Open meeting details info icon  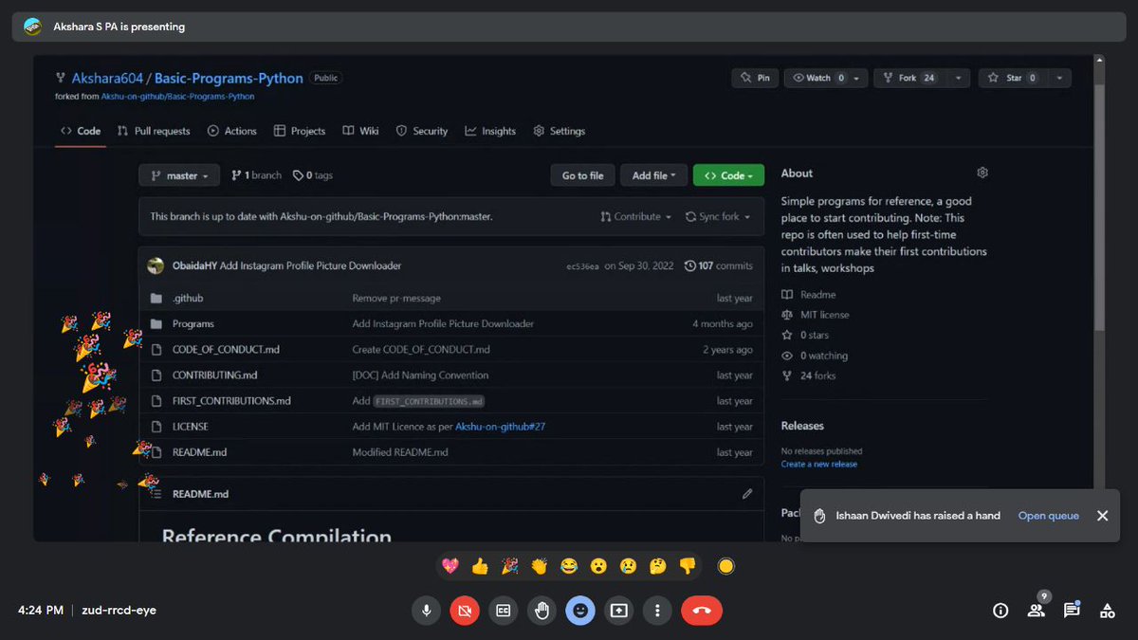(x=1000, y=611)
